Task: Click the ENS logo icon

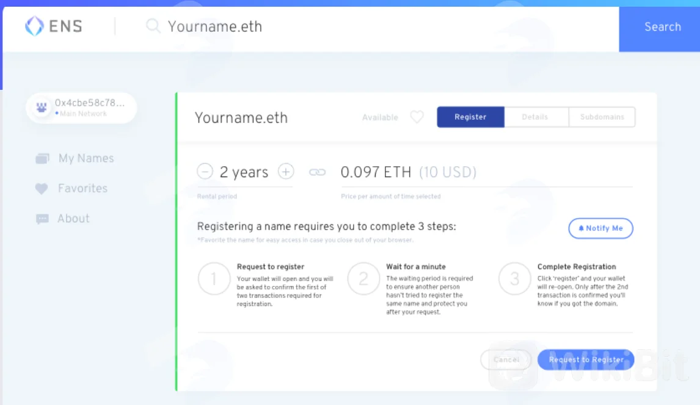Action: (34, 26)
